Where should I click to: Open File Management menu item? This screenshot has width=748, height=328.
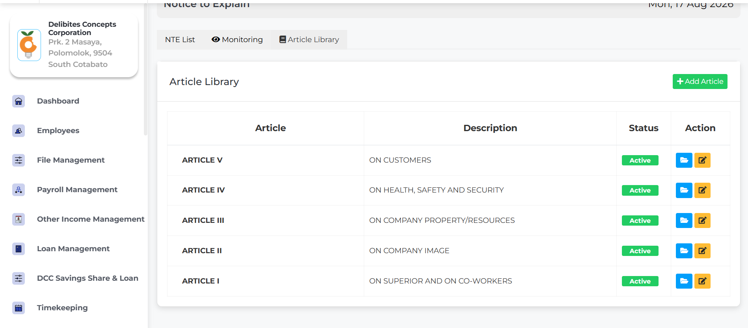click(x=71, y=160)
